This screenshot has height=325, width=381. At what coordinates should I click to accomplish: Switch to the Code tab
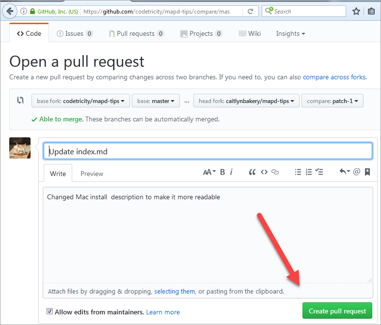[x=29, y=33]
